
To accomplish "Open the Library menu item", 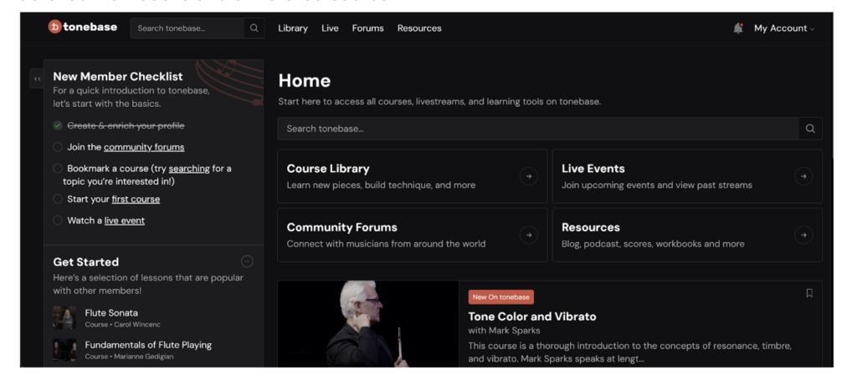I will [x=293, y=28].
